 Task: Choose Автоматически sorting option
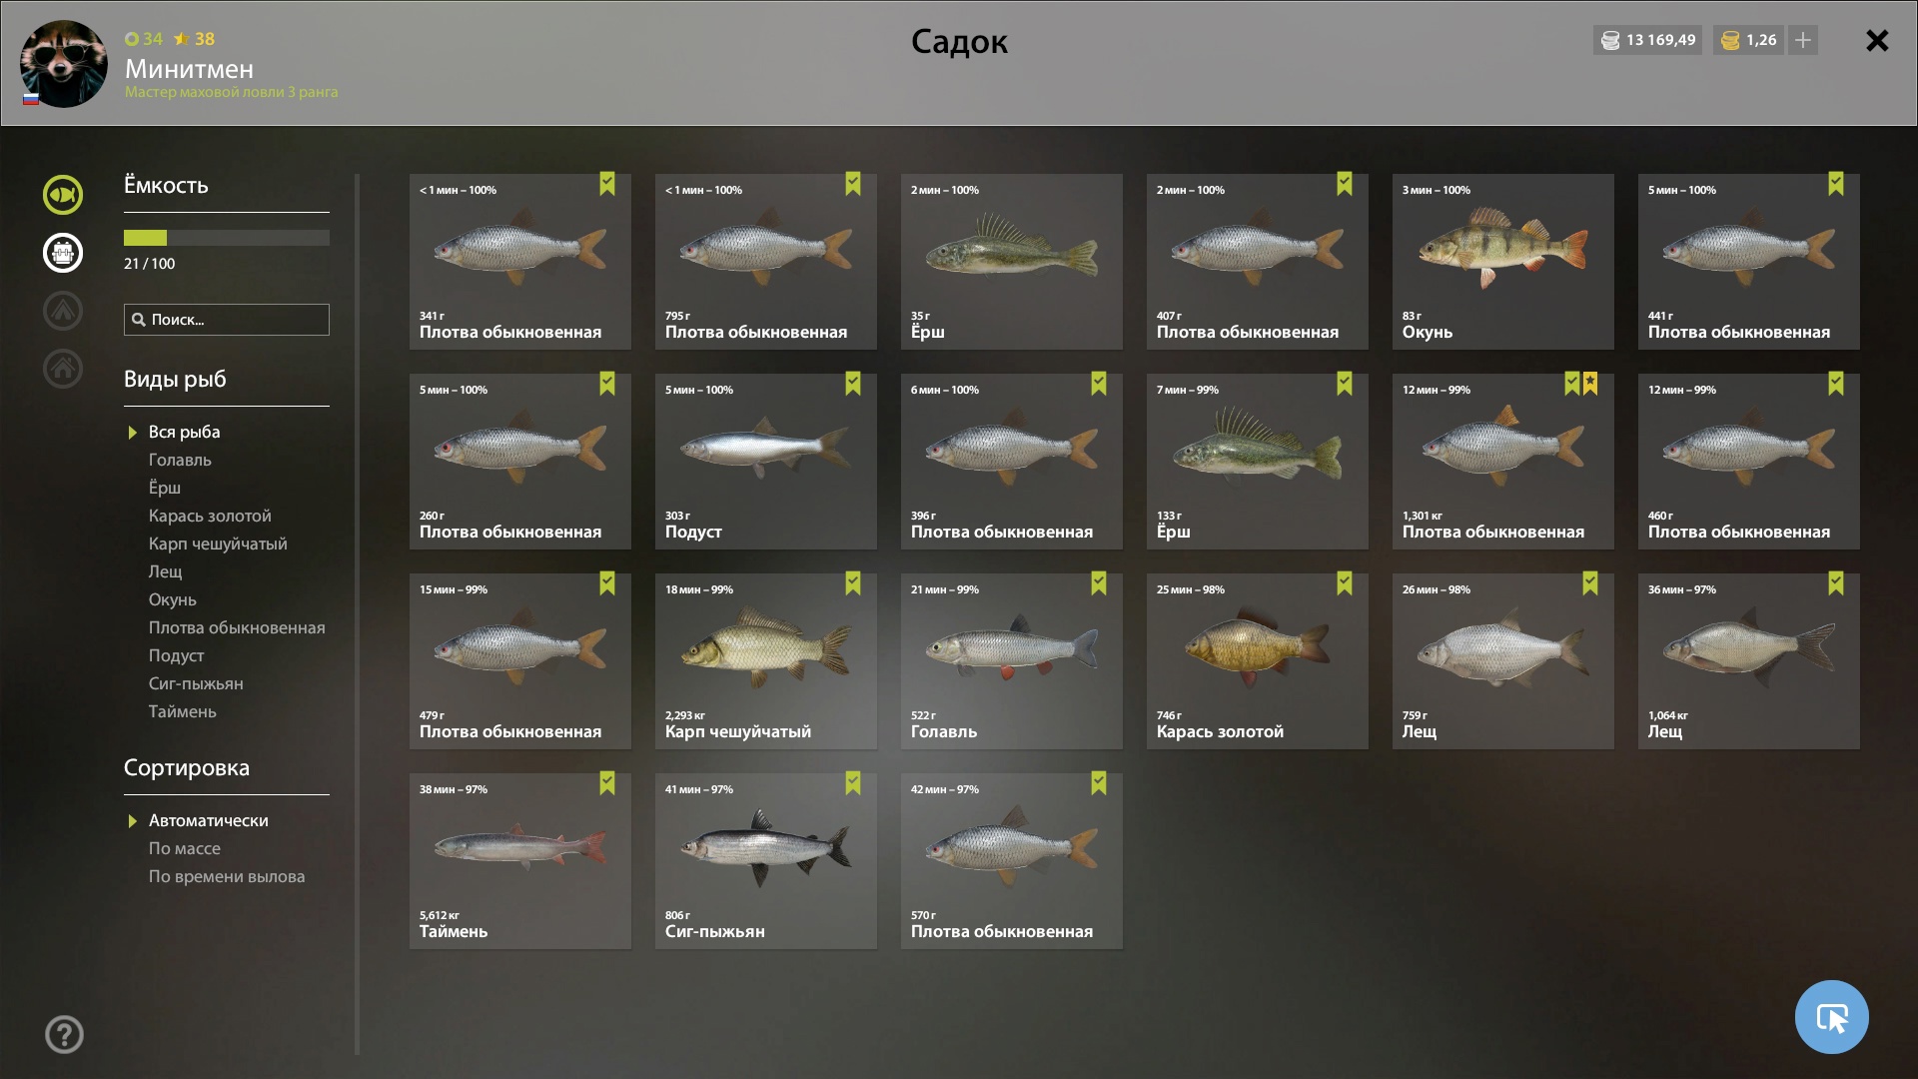click(x=208, y=820)
